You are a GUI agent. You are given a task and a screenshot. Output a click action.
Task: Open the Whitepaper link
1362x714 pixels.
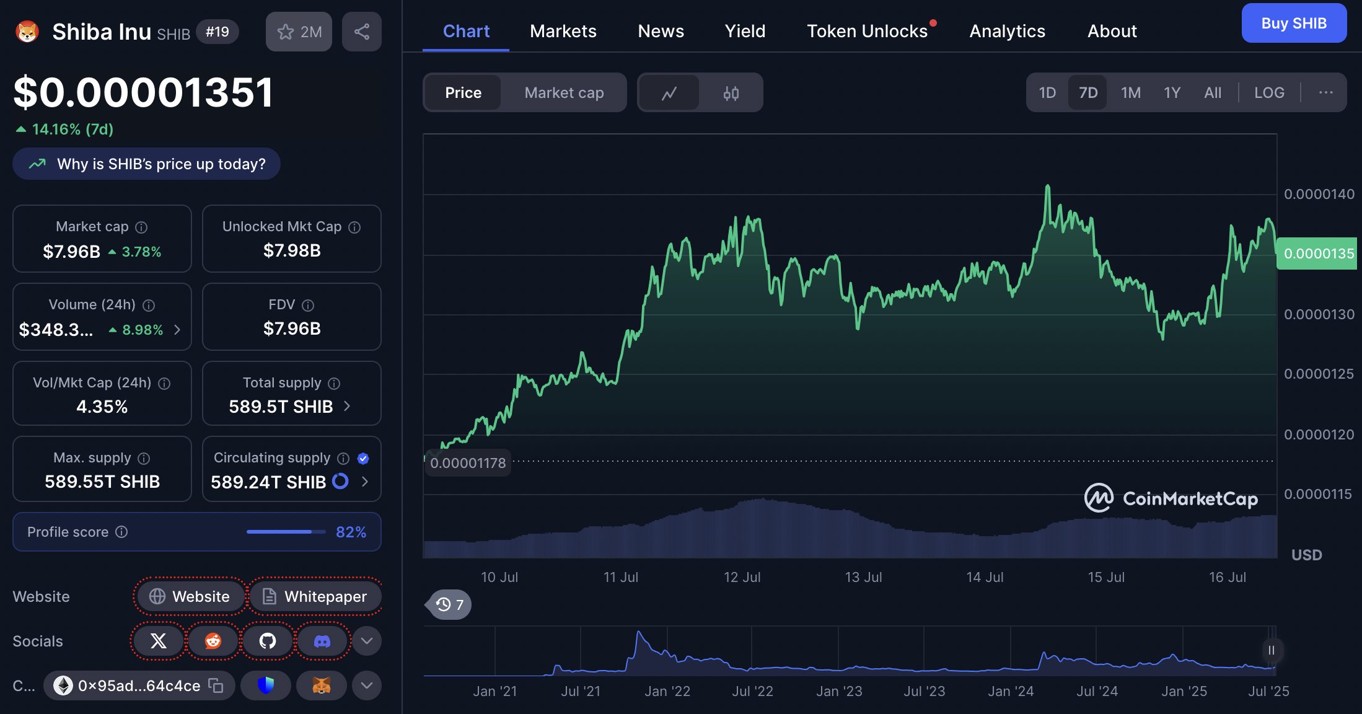[315, 596]
